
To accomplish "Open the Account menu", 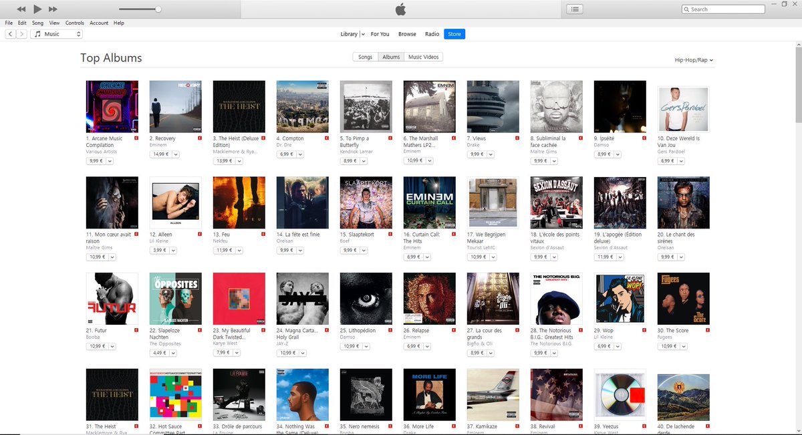I will coord(98,22).
